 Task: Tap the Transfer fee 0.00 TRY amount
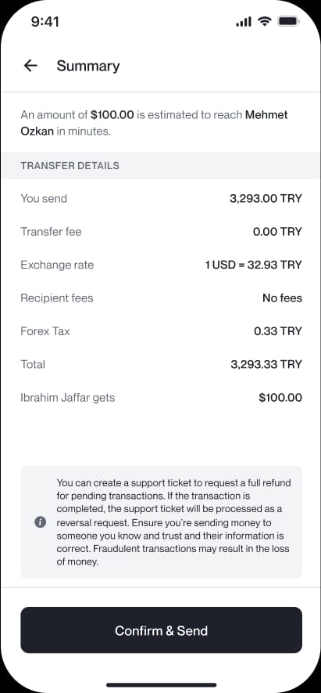277,232
